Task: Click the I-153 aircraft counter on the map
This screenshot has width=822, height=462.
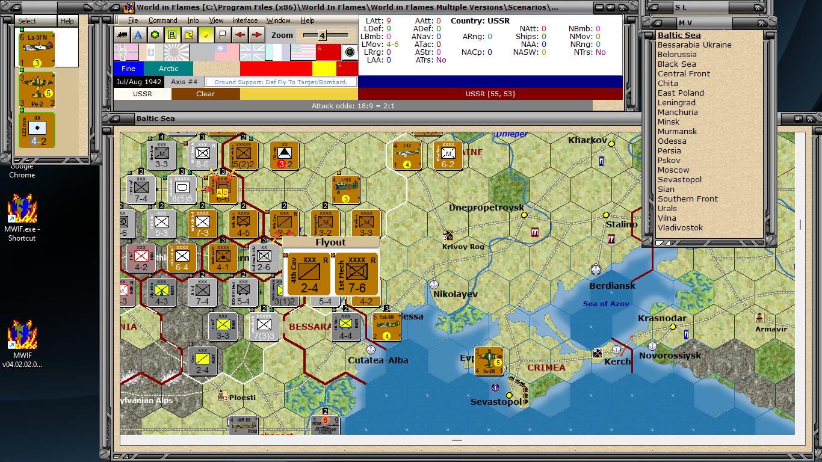Action: (345, 189)
